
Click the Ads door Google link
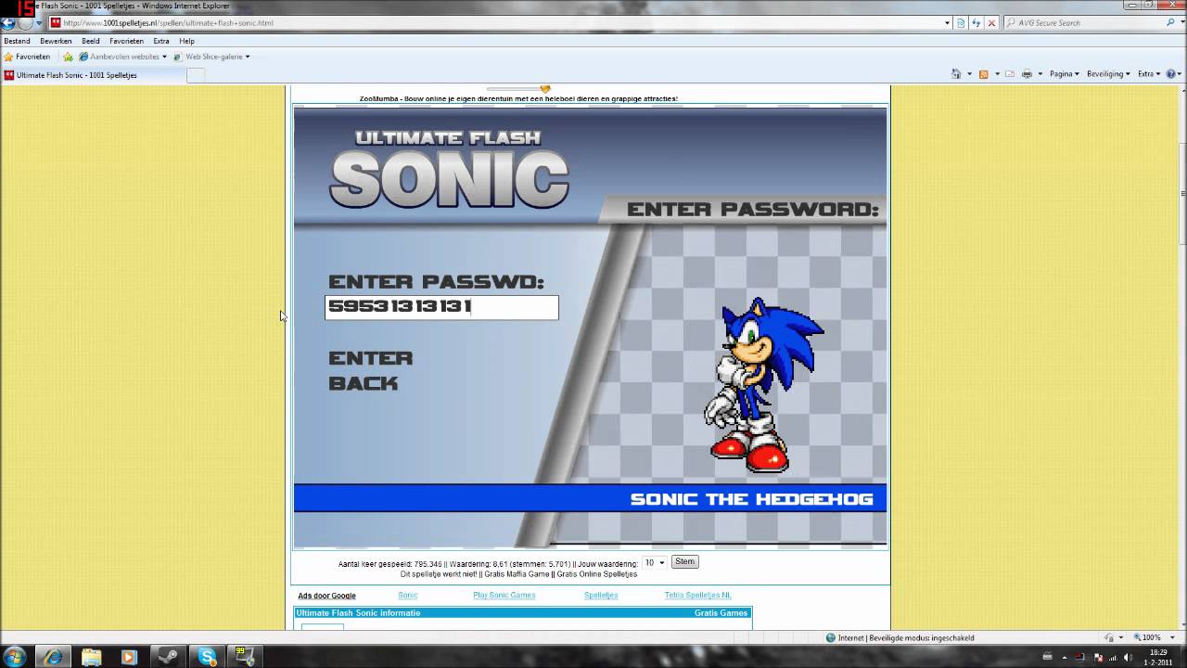coord(326,596)
